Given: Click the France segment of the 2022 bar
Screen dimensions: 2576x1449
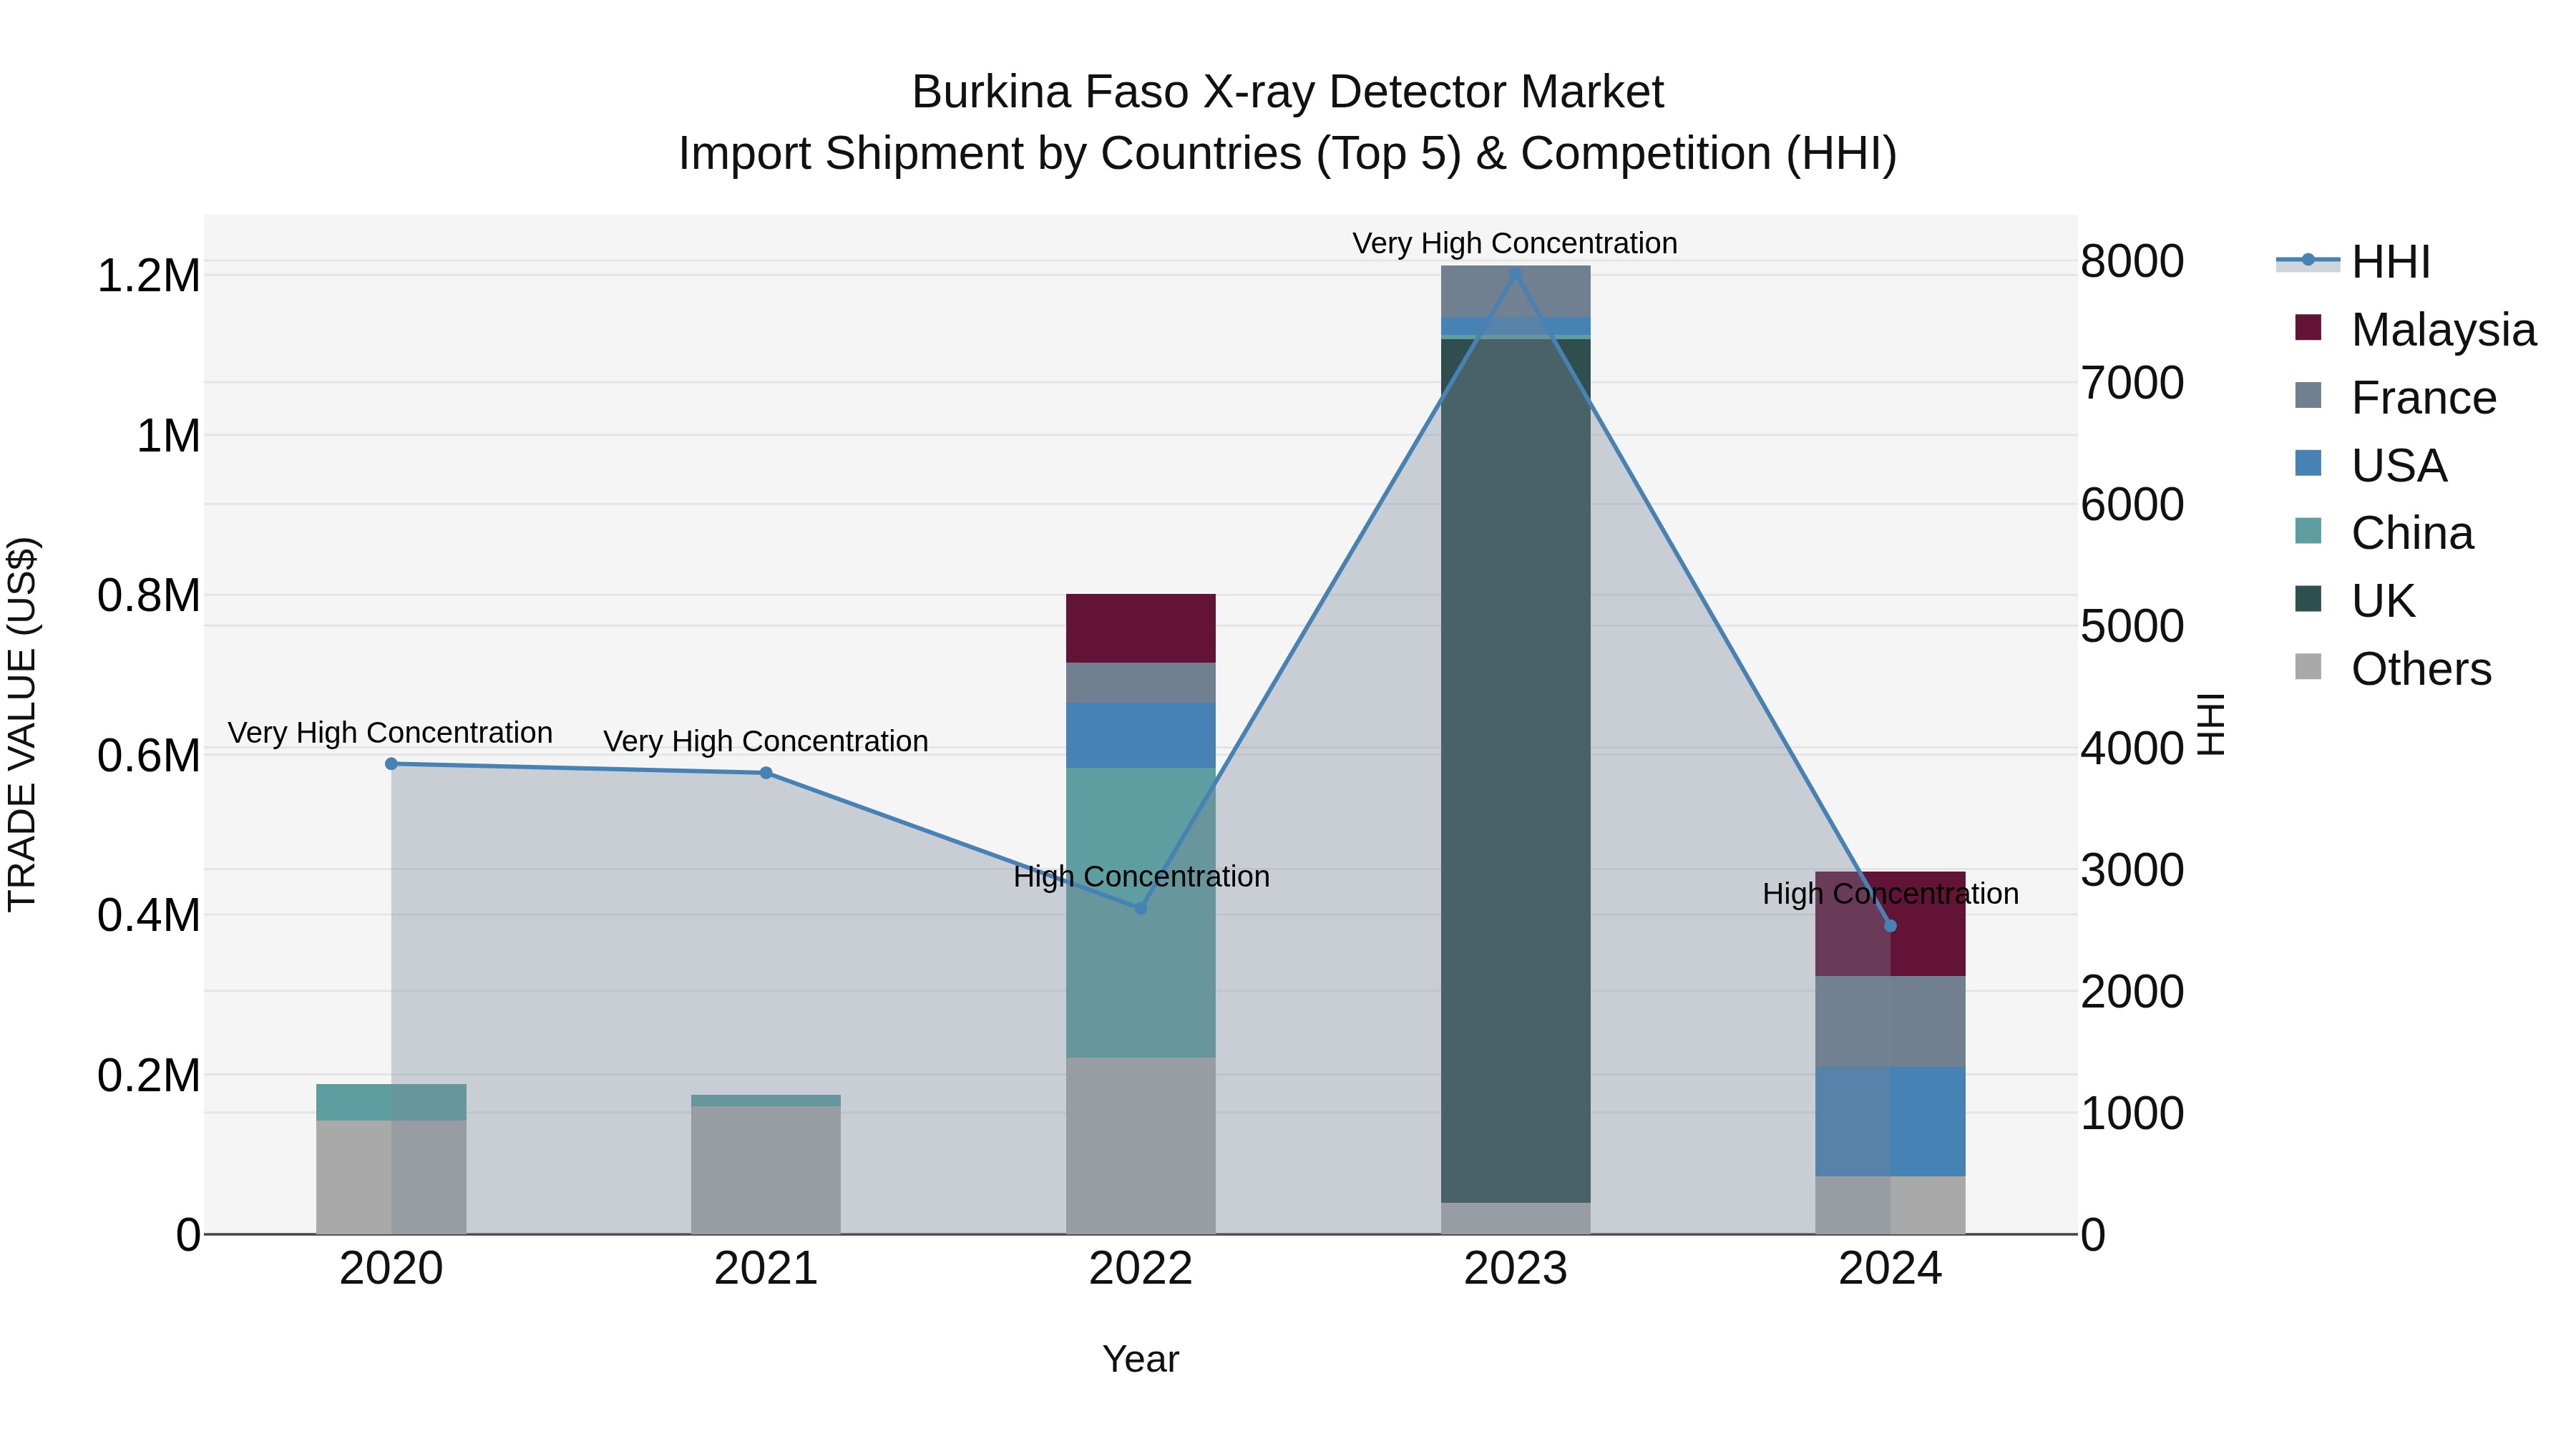Looking at the screenshot, I should pyautogui.click(x=1141, y=683).
